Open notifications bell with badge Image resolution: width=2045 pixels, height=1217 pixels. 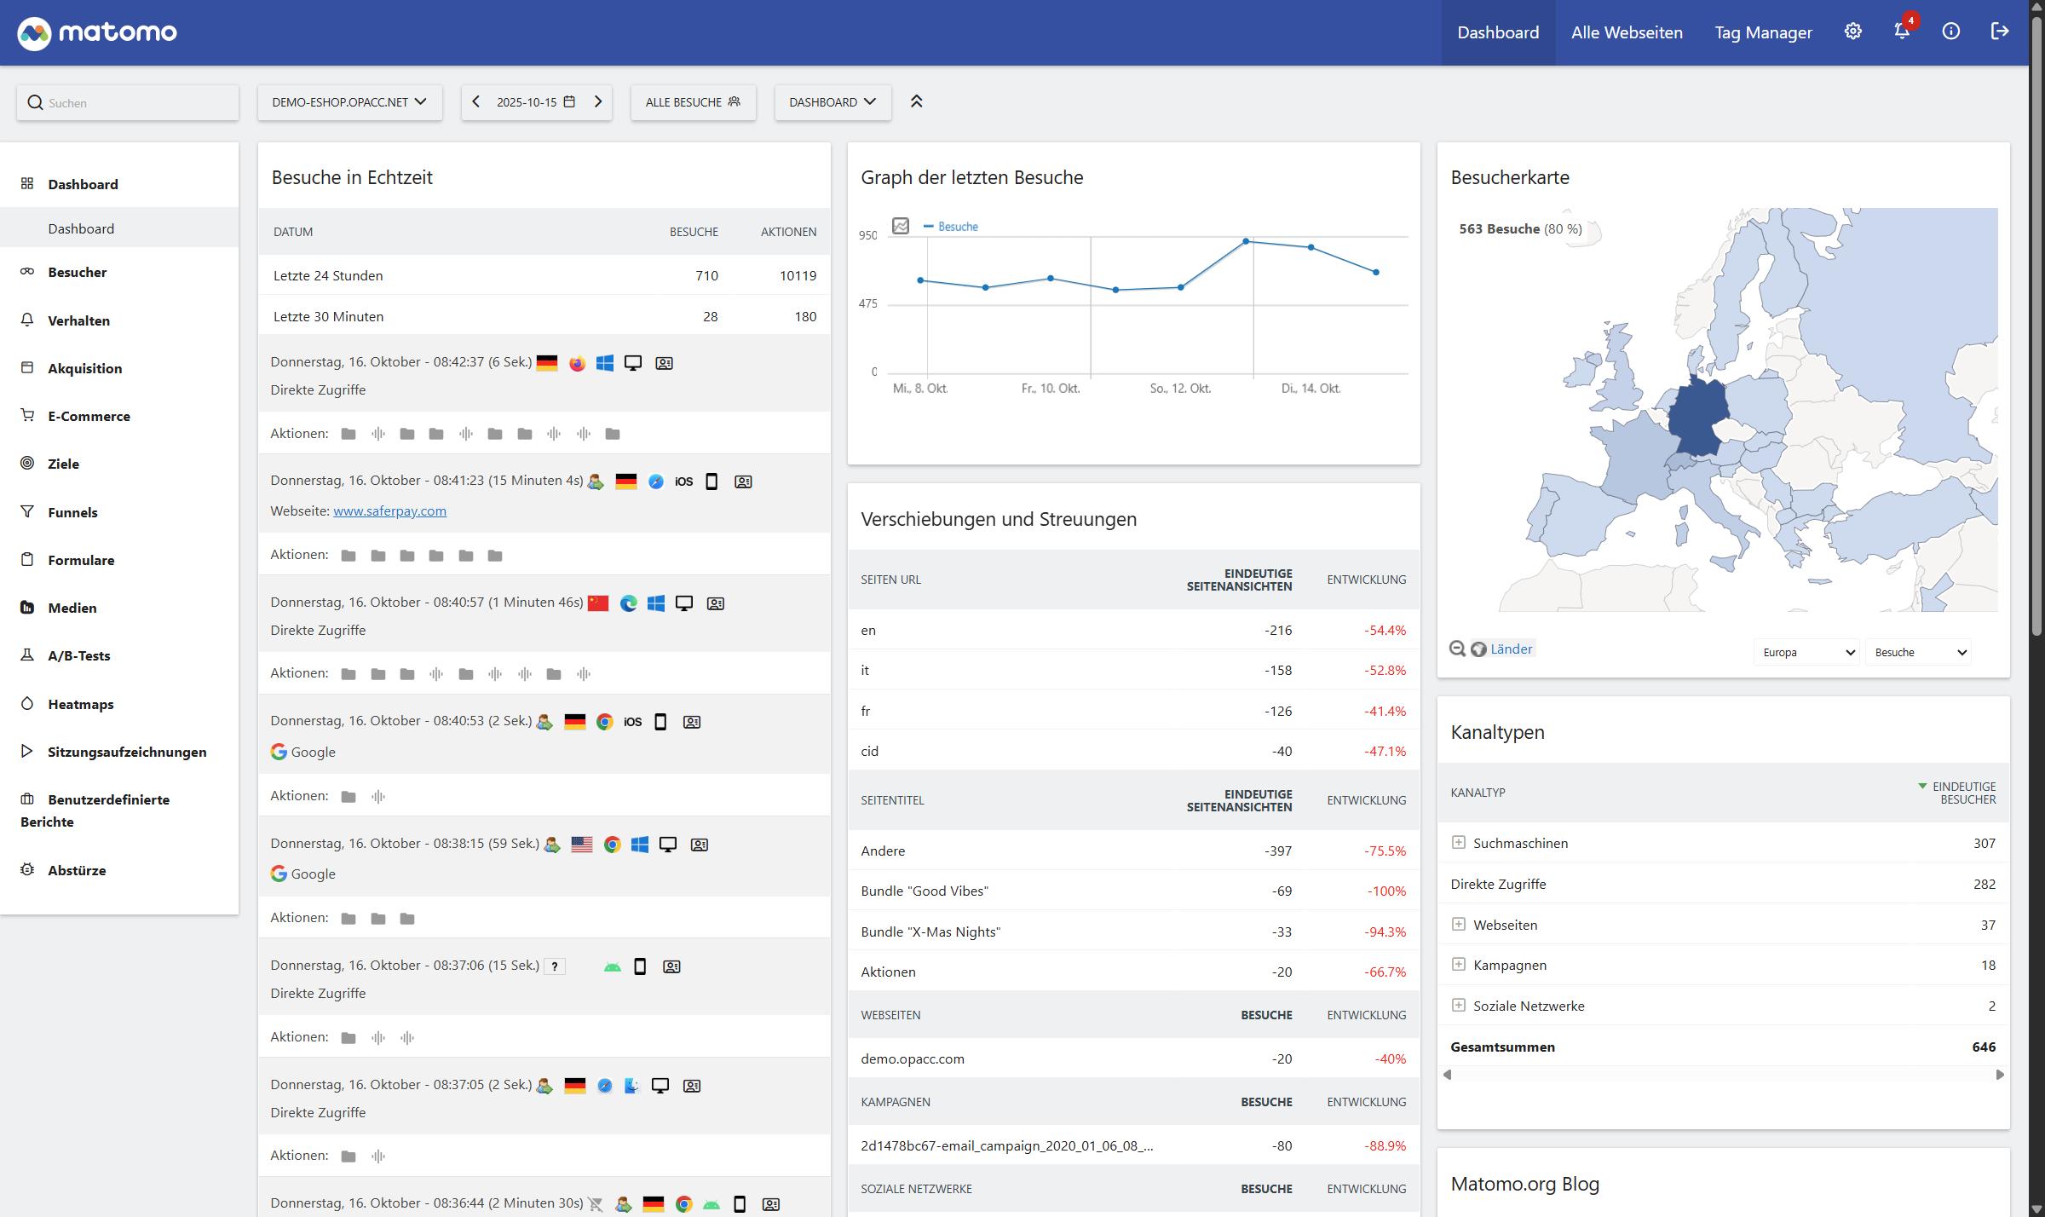pos(1903,30)
